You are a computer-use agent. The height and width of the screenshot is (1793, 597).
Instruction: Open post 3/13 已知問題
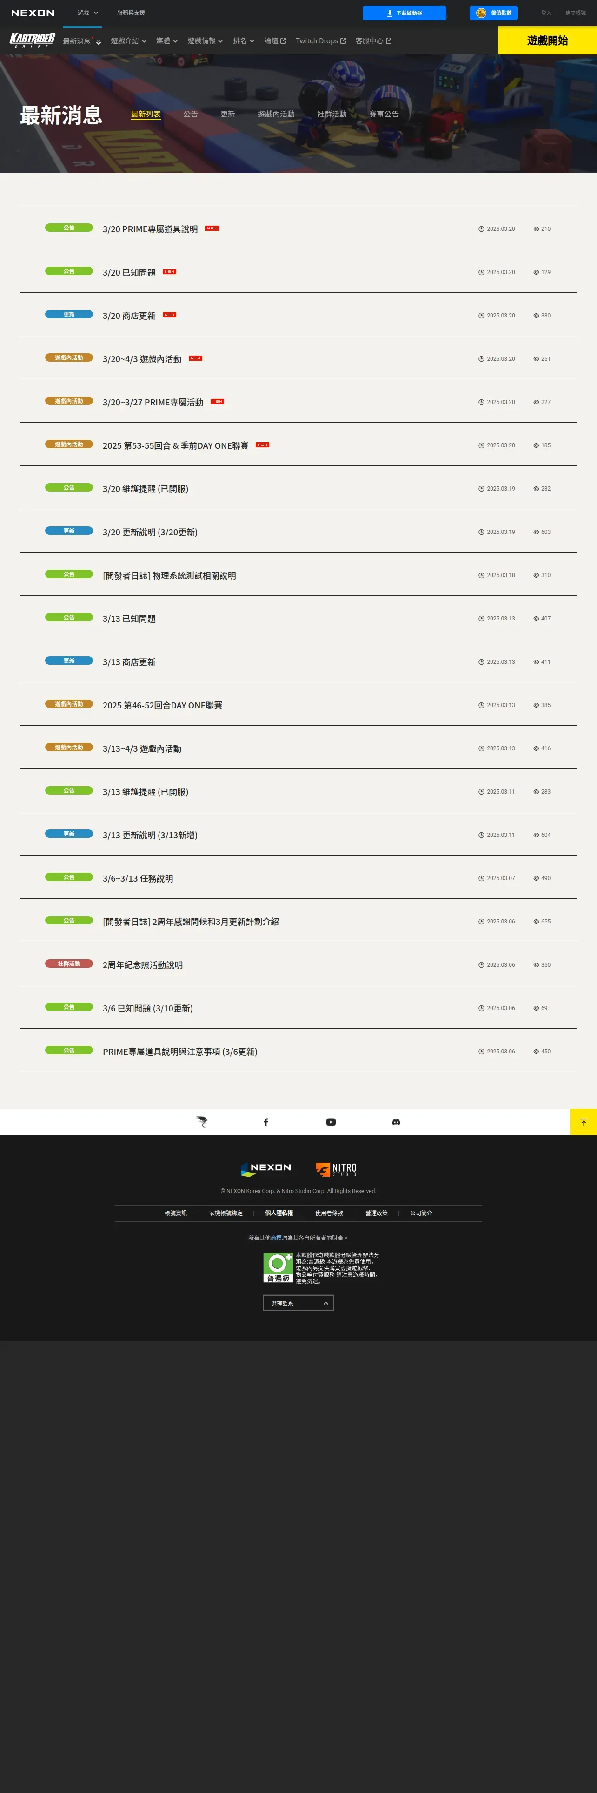tap(129, 619)
